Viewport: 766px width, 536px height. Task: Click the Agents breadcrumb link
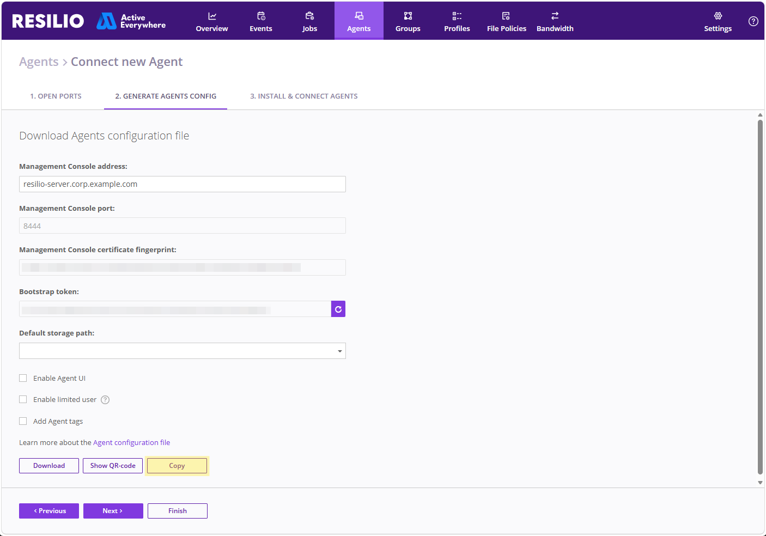coord(39,62)
